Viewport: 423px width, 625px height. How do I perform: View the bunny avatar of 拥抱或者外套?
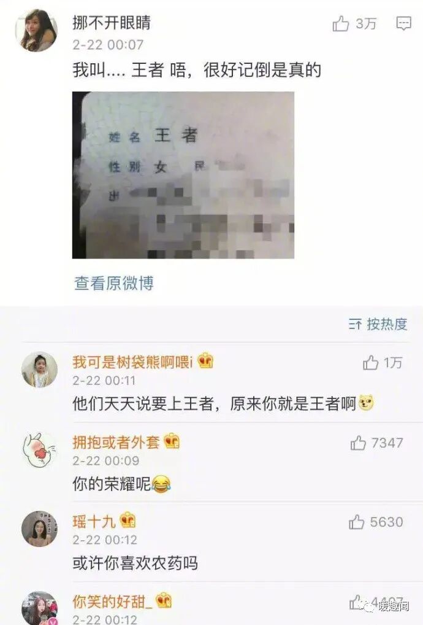point(39,449)
